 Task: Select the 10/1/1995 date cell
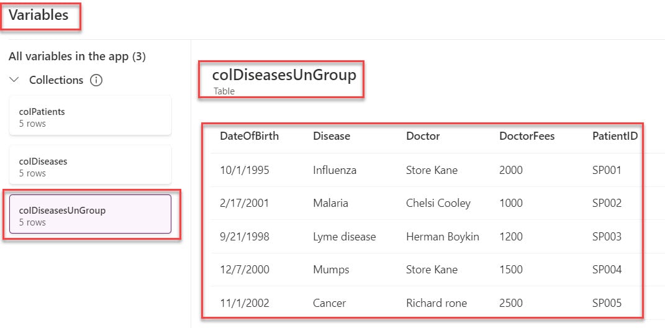click(244, 170)
